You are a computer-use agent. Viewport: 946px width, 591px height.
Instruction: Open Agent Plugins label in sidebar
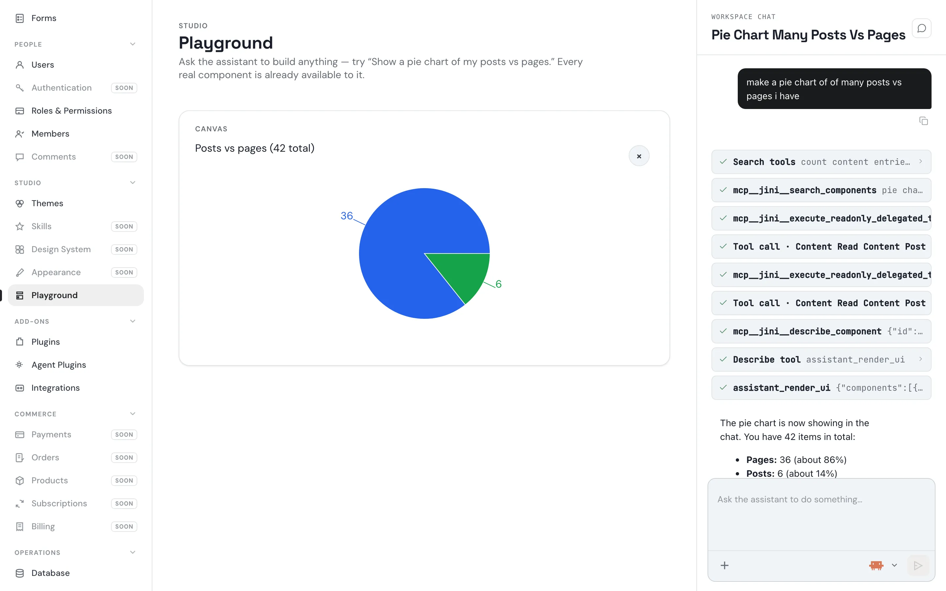[x=59, y=365]
